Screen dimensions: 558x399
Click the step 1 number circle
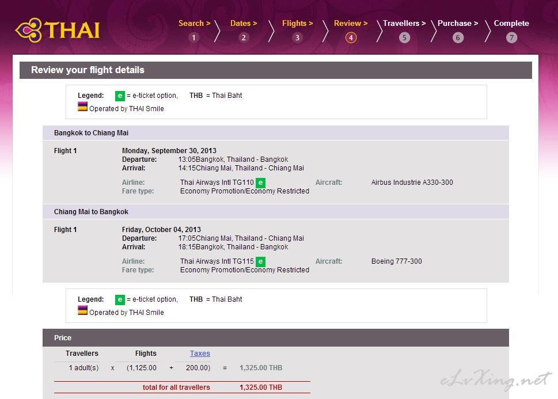[x=193, y=37]
